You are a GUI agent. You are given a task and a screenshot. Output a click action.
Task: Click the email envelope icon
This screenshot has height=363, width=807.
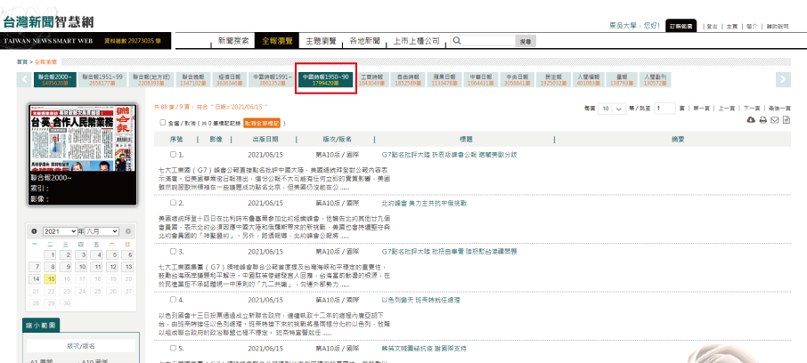point(775,120)
